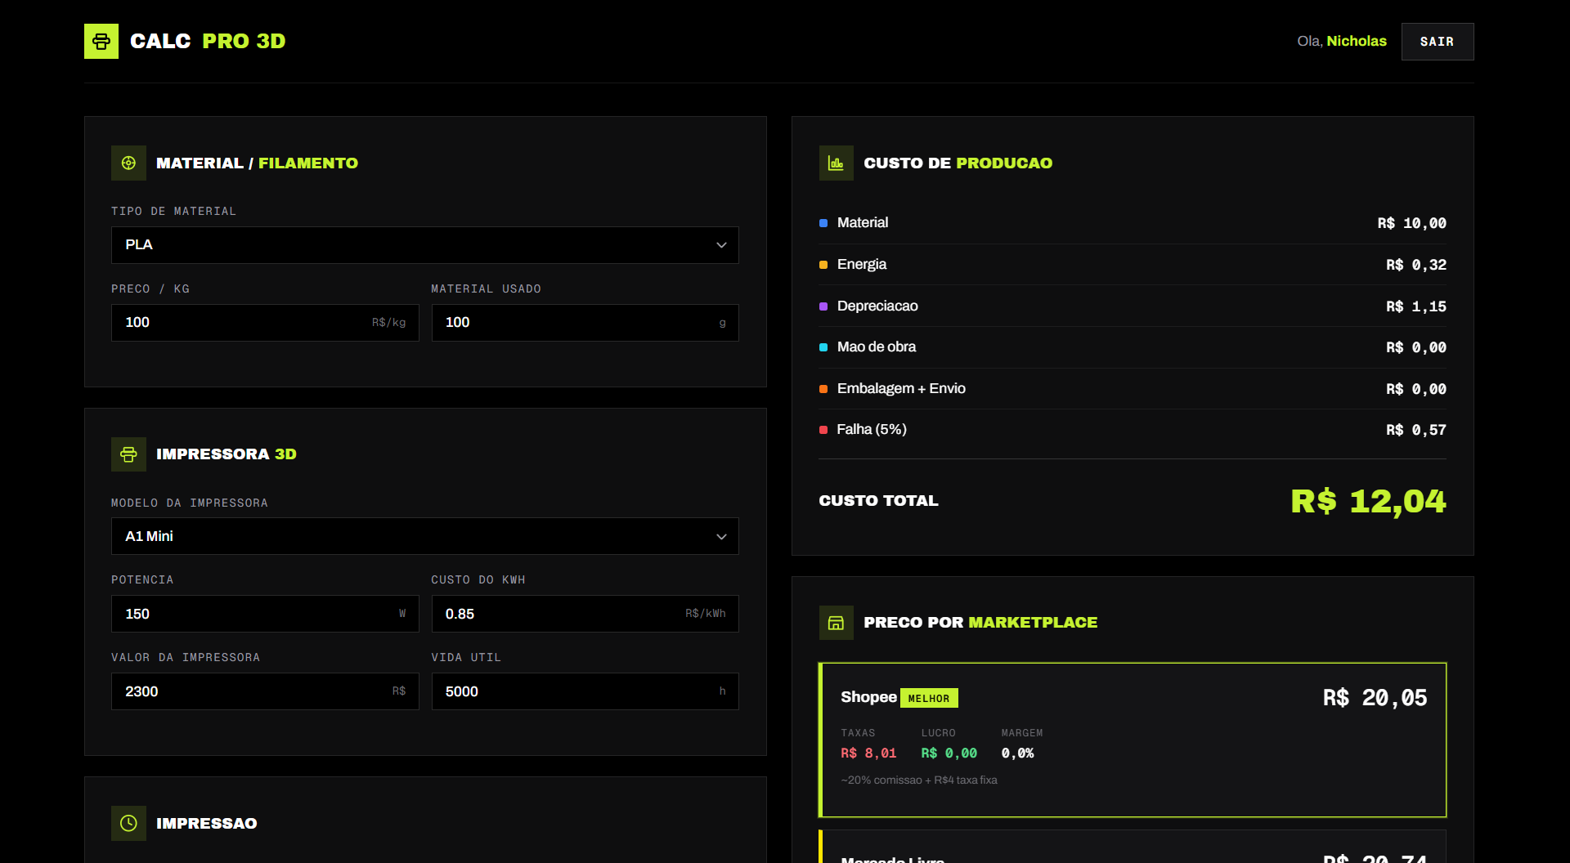Viewport: 1570px width, 863px height.
Task: Click the Valor da Impressora input field
Action: (265, 691)
